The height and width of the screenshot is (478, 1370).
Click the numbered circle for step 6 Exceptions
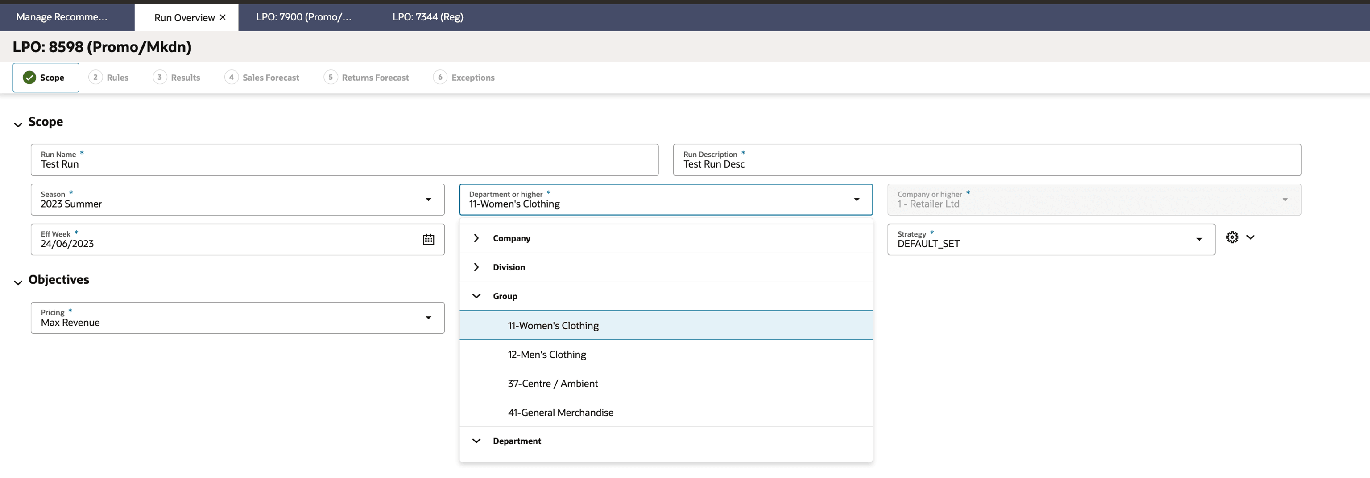tap(440, 77)
